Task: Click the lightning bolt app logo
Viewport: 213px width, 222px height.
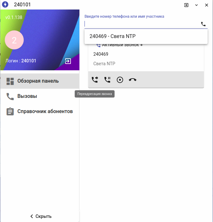Action: [x=5, y=4]
